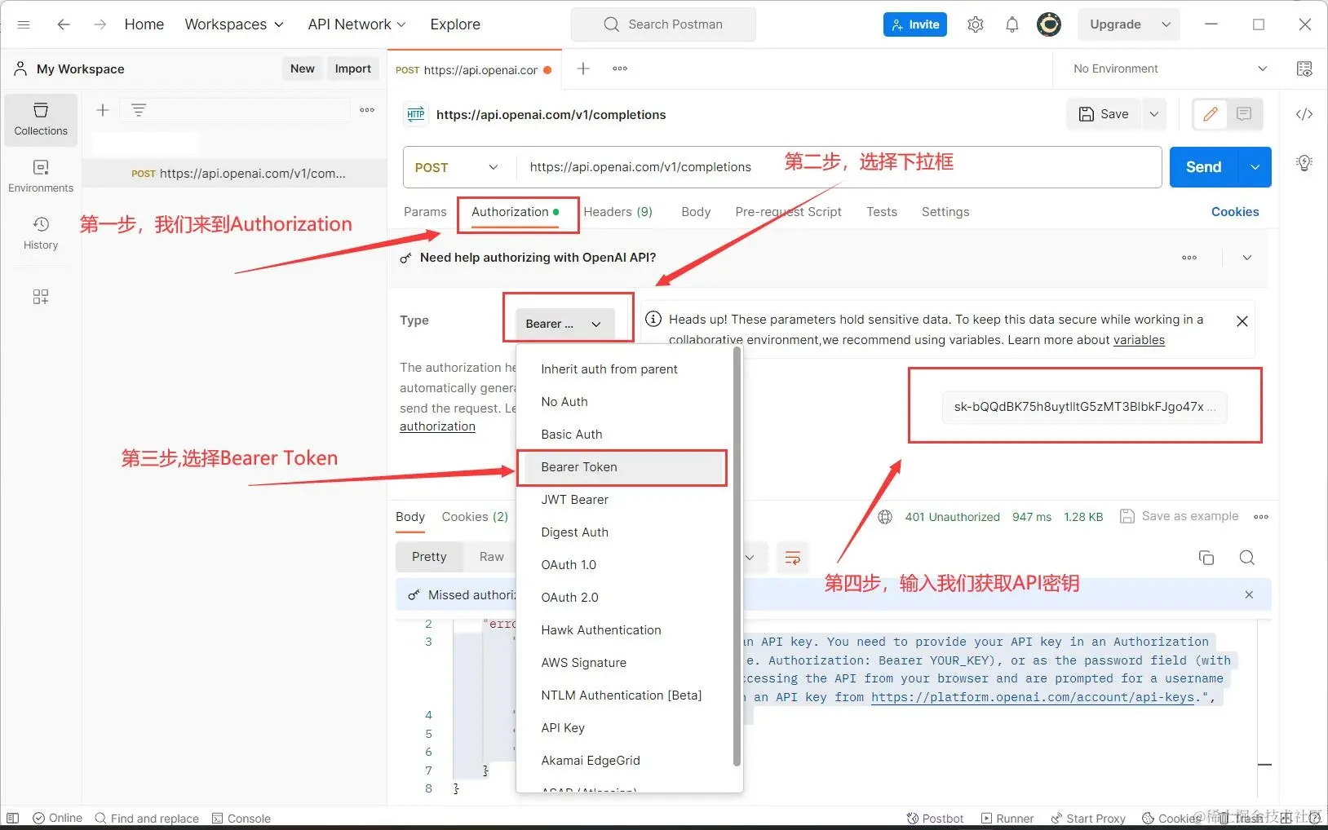Click the Send button
The height and width of the screenshot is (830, 1328).
coord(1203,166)
